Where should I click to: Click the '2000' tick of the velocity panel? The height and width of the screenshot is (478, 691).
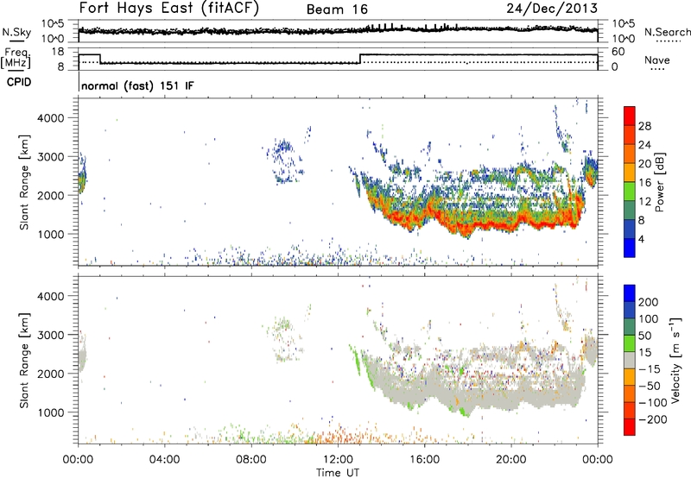click(x=50, y=374)
